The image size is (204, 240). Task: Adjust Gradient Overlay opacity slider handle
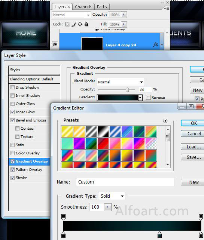coord(127,90)
